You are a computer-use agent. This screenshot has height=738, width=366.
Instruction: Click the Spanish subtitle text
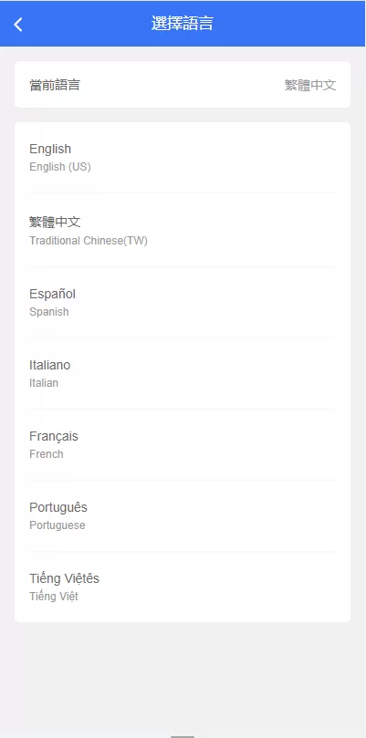[x=49, y=312]
